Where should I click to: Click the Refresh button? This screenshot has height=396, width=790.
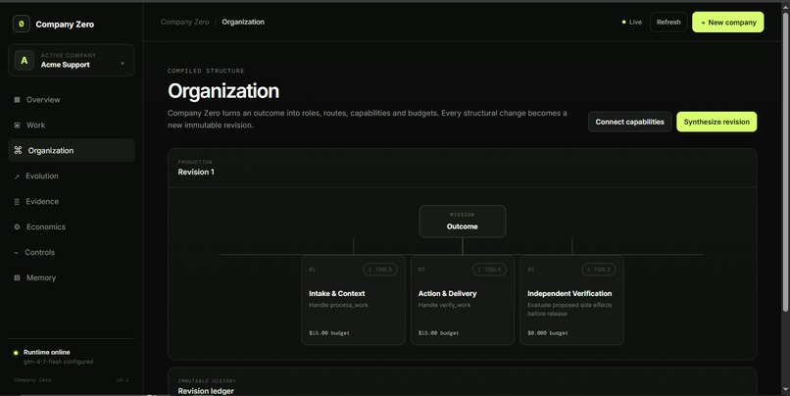(x=668, y=23)
